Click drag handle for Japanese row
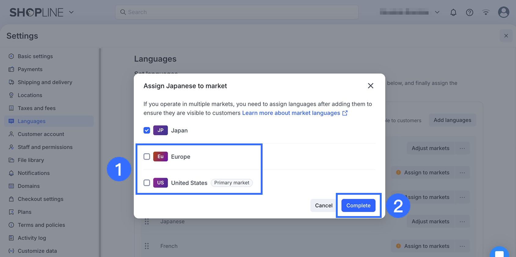 [x=147, y=222]
